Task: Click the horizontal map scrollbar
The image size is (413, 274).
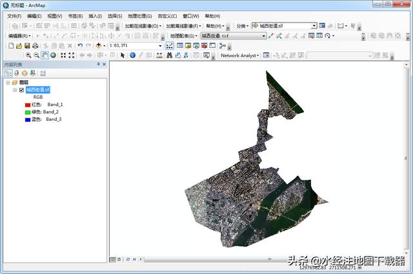Action: coord(271,259)
